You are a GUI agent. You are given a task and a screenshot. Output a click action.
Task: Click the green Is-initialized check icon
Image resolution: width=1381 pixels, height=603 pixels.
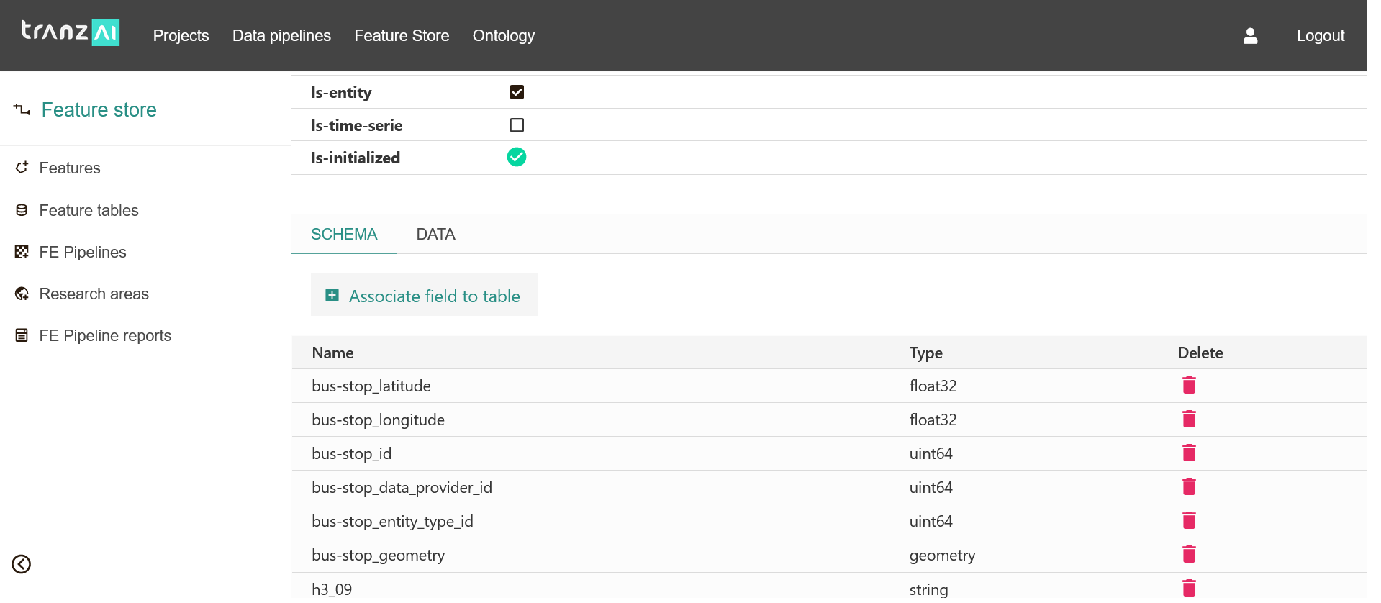(x=517, y=157)
